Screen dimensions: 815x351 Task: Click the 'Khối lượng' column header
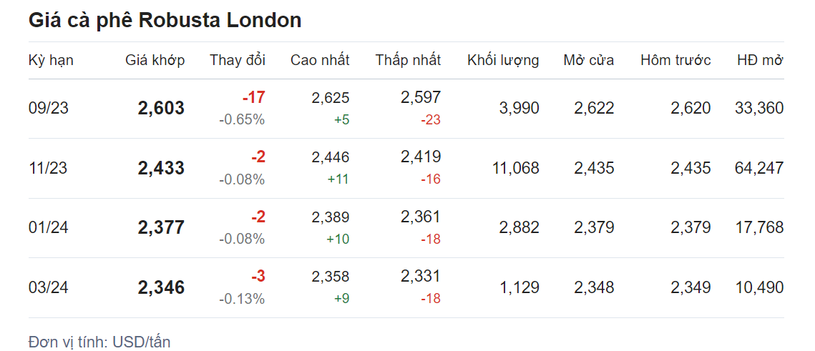(x=503, y=60)
